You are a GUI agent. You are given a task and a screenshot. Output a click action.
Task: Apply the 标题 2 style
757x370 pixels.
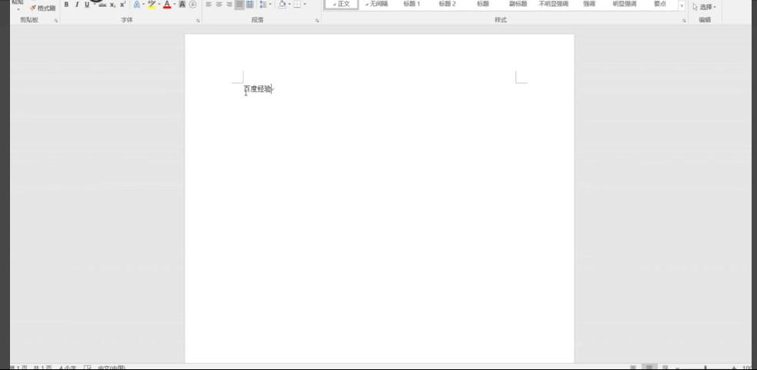tap(448, 4)
